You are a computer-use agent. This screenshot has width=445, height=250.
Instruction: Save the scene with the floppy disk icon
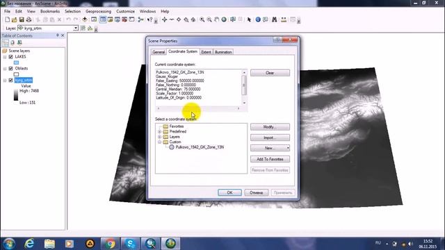pyautogui.click(x=22, y=19)
